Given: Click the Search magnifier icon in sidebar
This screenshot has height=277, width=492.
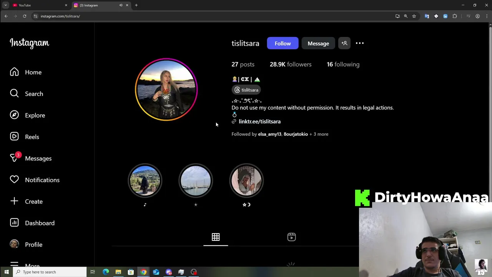Looking at the screenshot, I should pos(14,94).
